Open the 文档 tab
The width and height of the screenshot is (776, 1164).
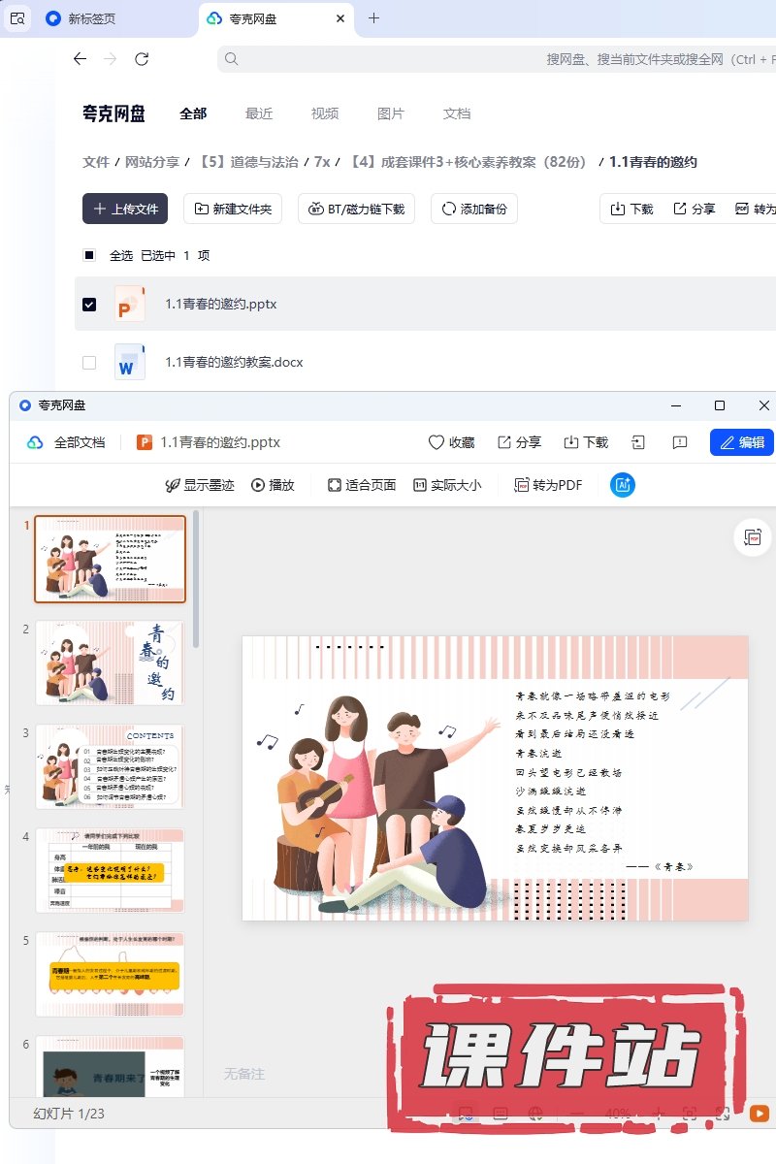[x=457, y=113]
